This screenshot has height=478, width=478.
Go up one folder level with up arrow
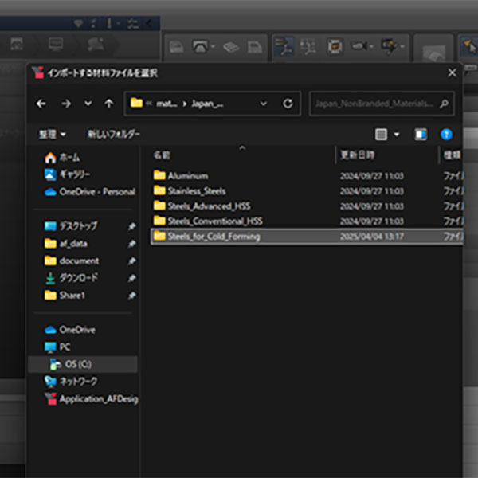[109, 104]
